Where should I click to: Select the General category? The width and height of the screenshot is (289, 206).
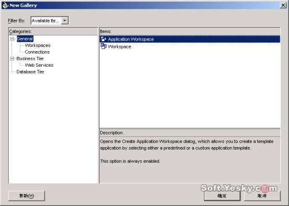click(x=25, y=39)
